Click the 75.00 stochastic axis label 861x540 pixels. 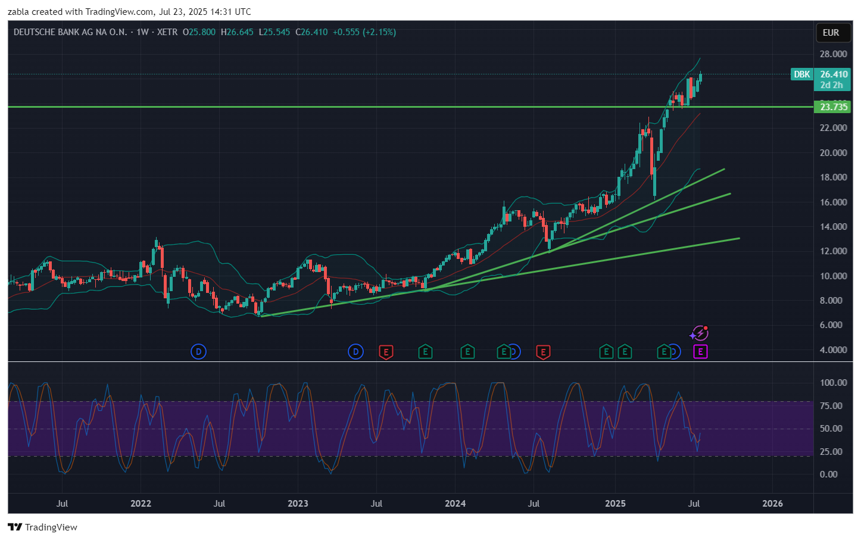pyautogui.click(x=831, y=406)
